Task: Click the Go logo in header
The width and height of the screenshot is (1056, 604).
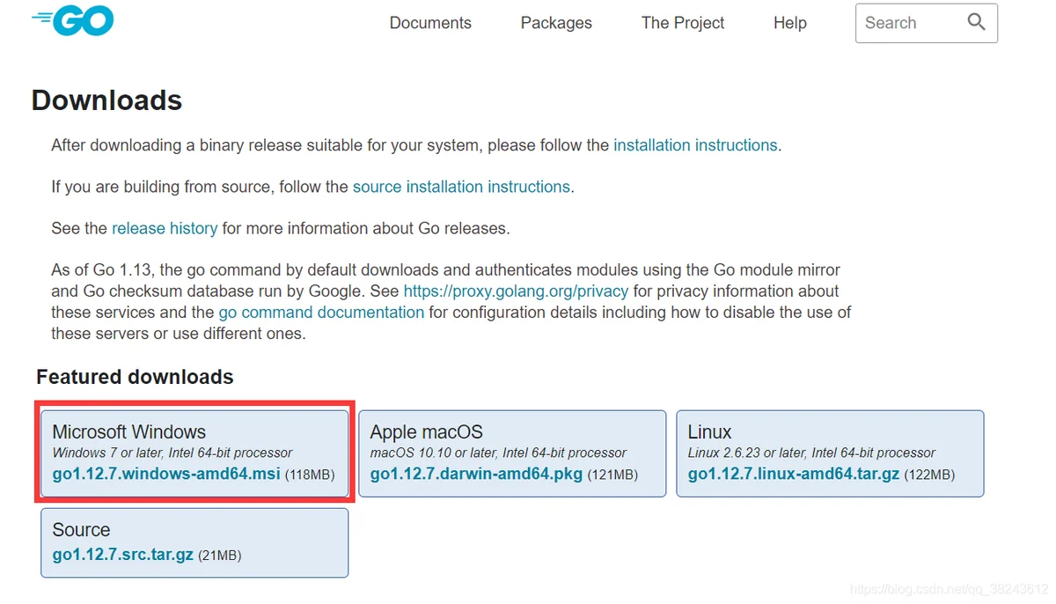Action: 73,20
